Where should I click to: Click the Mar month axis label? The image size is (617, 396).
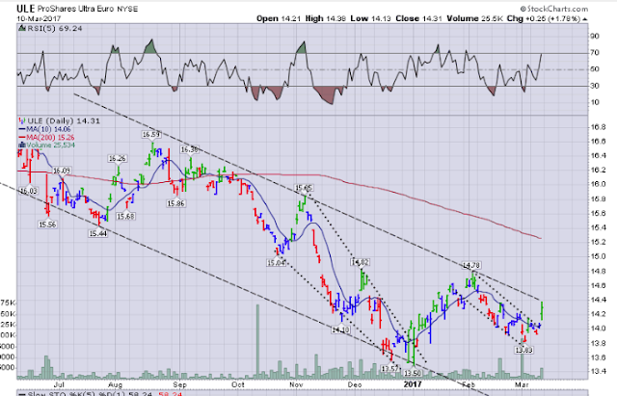[522, 384]
